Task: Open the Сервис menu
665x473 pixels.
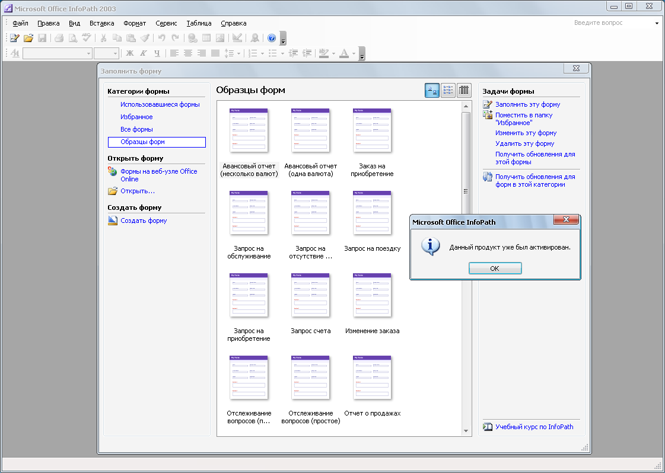Action: [x=166, y=23]
